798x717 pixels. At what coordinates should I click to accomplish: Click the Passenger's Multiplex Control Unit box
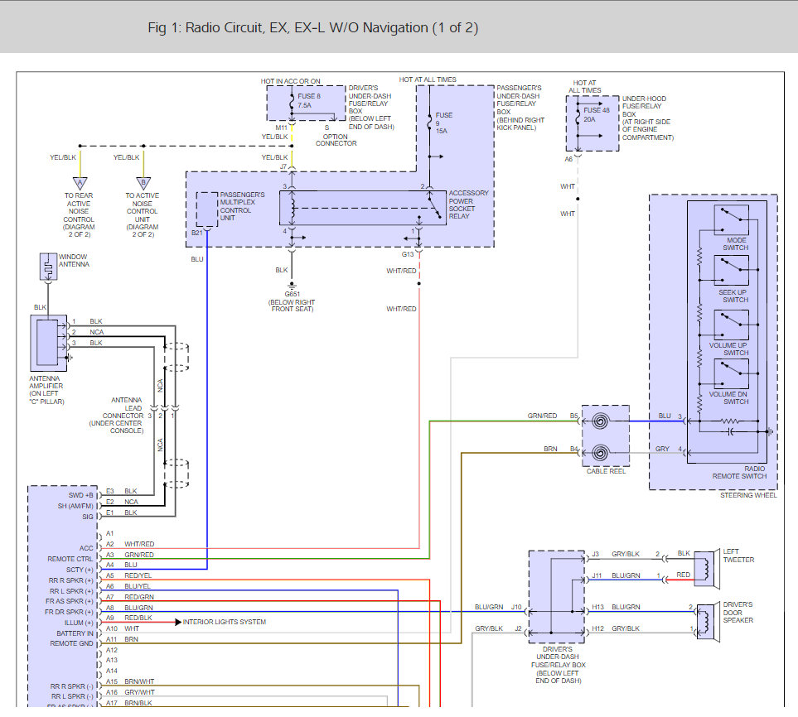(207, 209)
